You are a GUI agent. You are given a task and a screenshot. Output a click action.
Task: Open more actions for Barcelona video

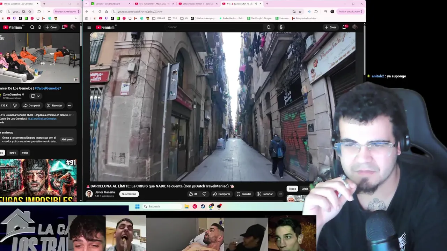coord(280,194)
